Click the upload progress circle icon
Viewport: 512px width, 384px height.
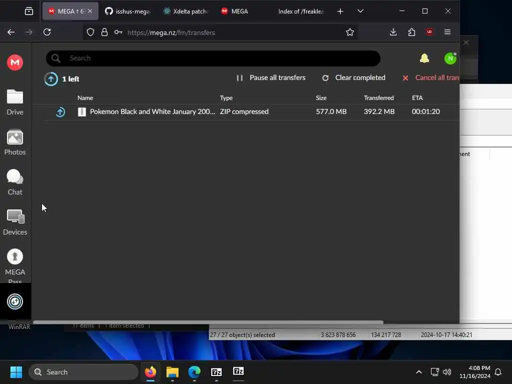51,79
